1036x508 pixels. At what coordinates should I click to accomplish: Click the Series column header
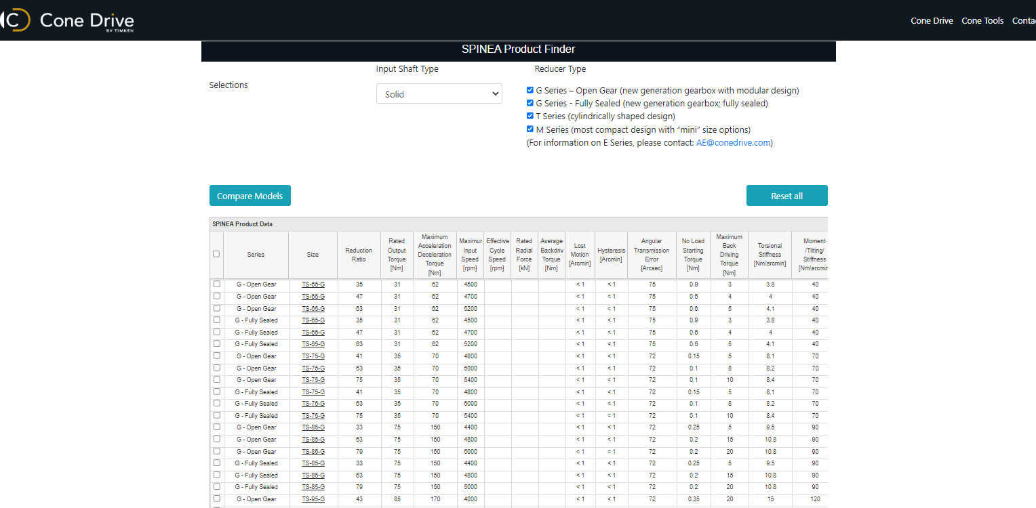click(x=256, y=255)
